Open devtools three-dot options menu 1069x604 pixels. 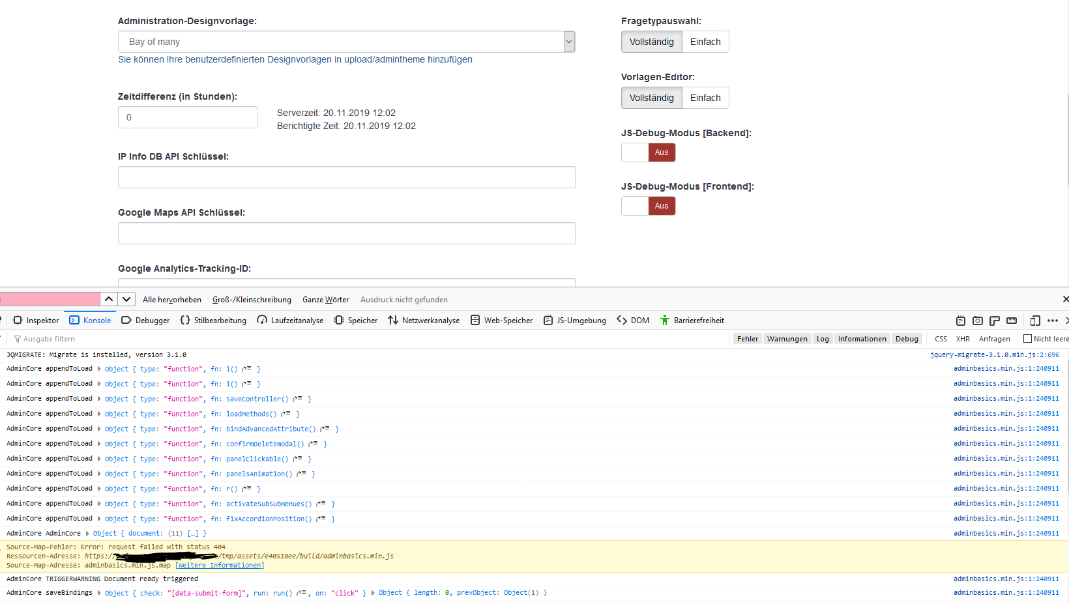(x=1053, y=321)
